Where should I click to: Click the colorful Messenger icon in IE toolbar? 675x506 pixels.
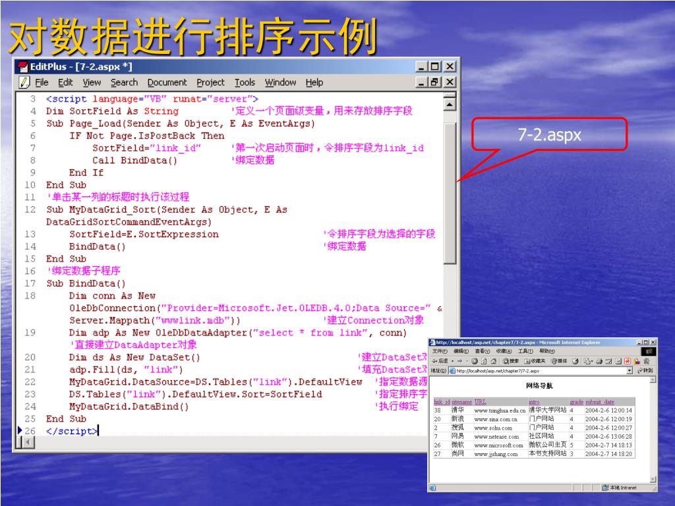tap(637, 361)
